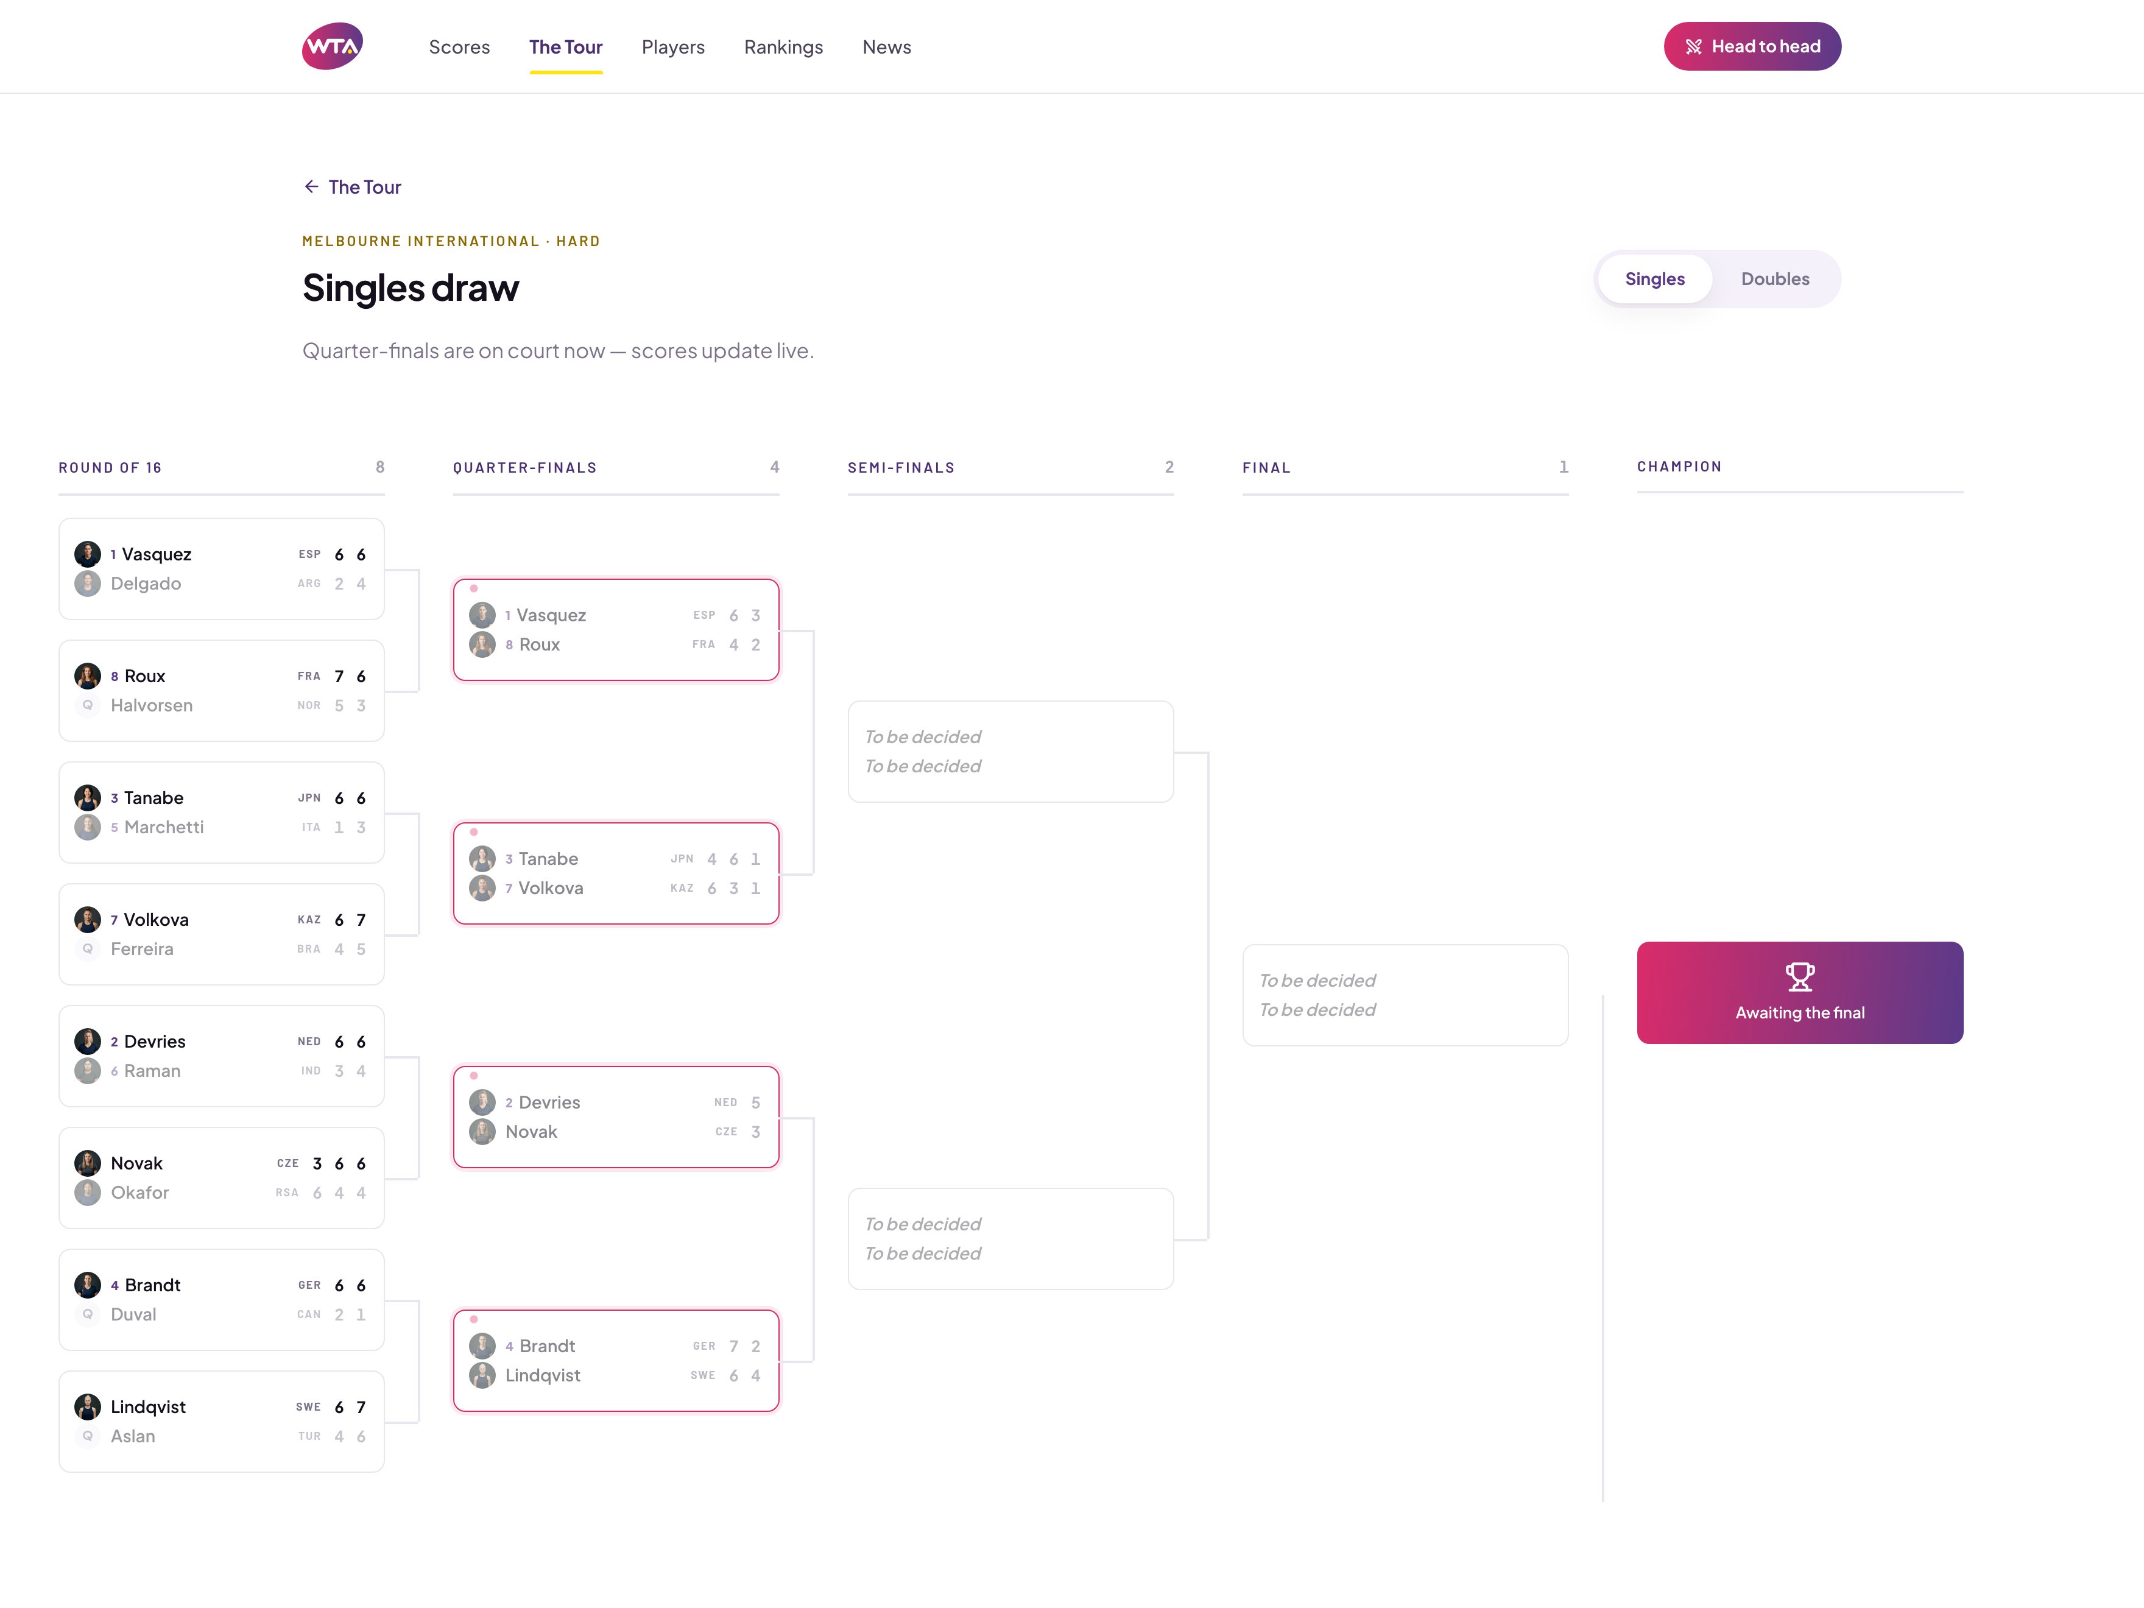Open the News section
The width and height of the screenshot is (2144, 1608).
(887, 46)
